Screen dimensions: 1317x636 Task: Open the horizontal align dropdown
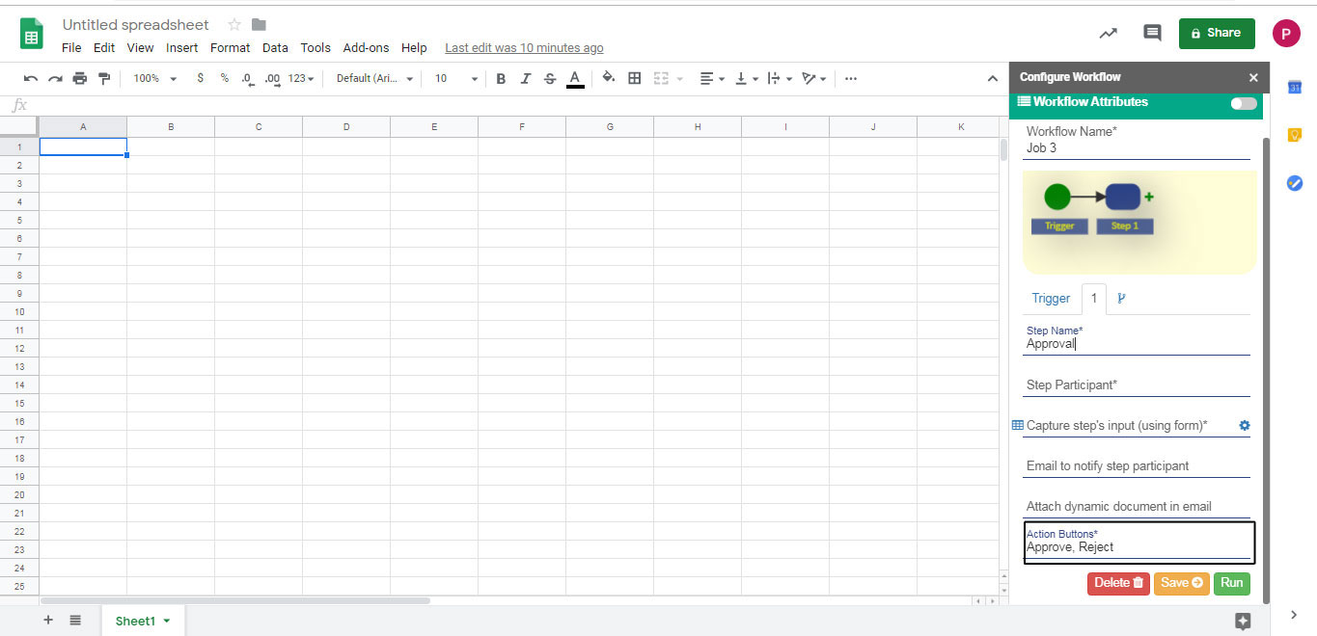click(x=712, y=78)
